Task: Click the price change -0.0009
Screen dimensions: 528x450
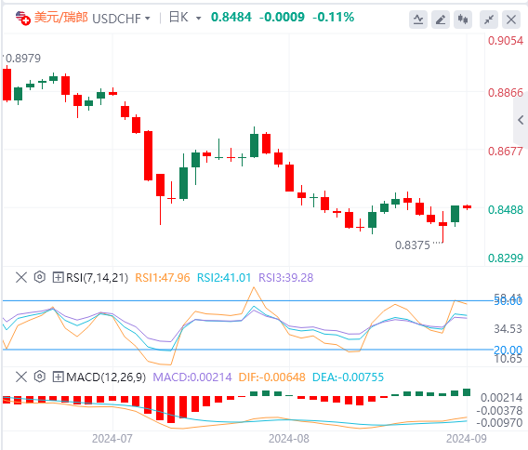Action: (x=282, y=17)
